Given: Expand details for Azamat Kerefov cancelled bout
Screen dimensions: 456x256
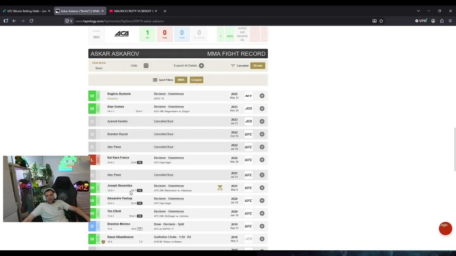Looking at the screenshot, I should click(x=262, y=121).
